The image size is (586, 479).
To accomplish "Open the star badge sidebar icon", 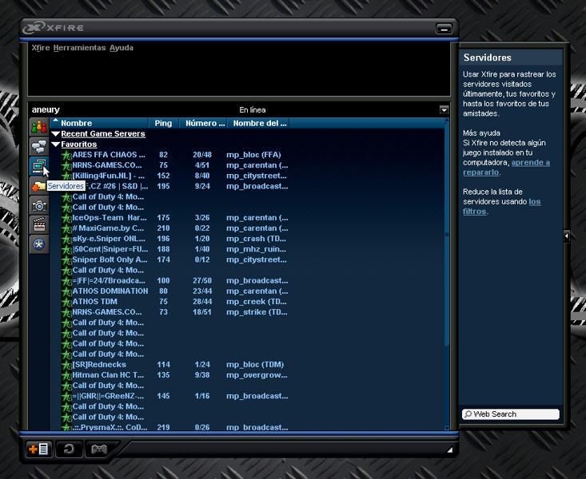I will [39, 244].
